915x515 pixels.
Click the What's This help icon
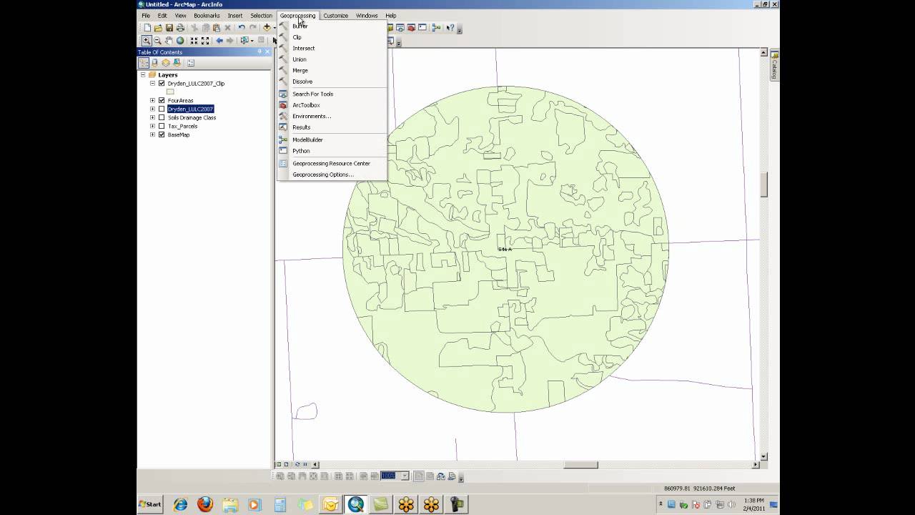click(x=450, y=28)
